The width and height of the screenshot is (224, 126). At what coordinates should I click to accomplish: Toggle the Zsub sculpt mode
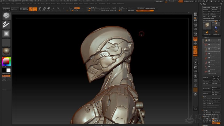77,8
